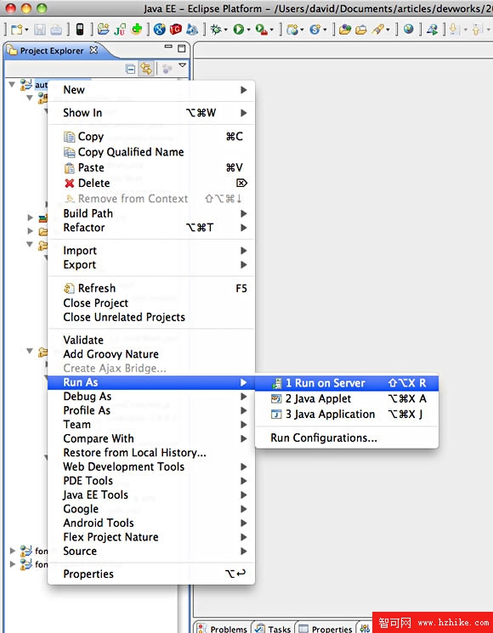Choose Properties at bottom of context menu
Image resolution: width=493 pixels, height=633 pixels.
tap(151, 574)
